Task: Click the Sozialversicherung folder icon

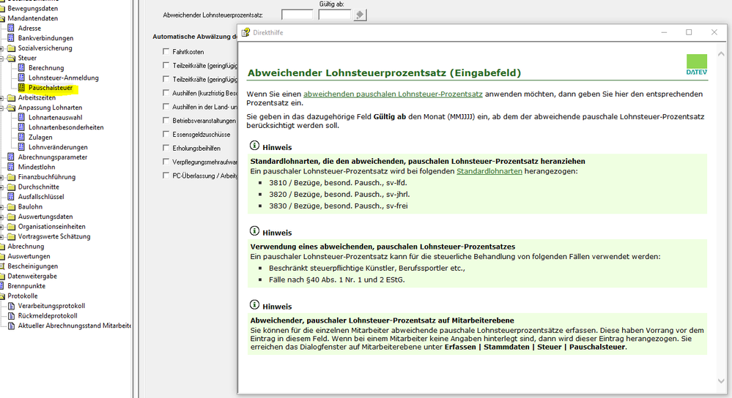Action: [11, 48]
